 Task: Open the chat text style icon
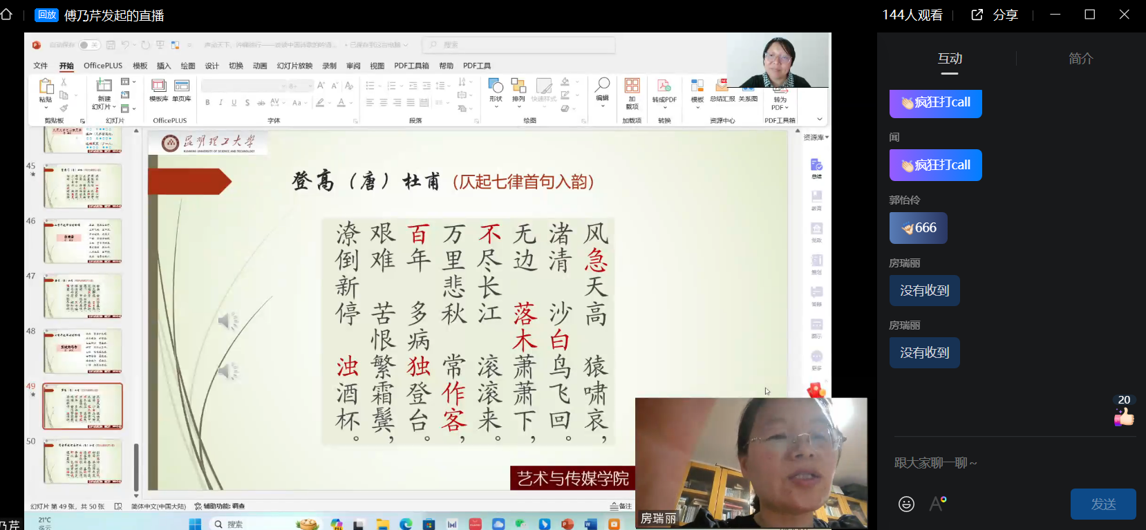coord(937,504)
